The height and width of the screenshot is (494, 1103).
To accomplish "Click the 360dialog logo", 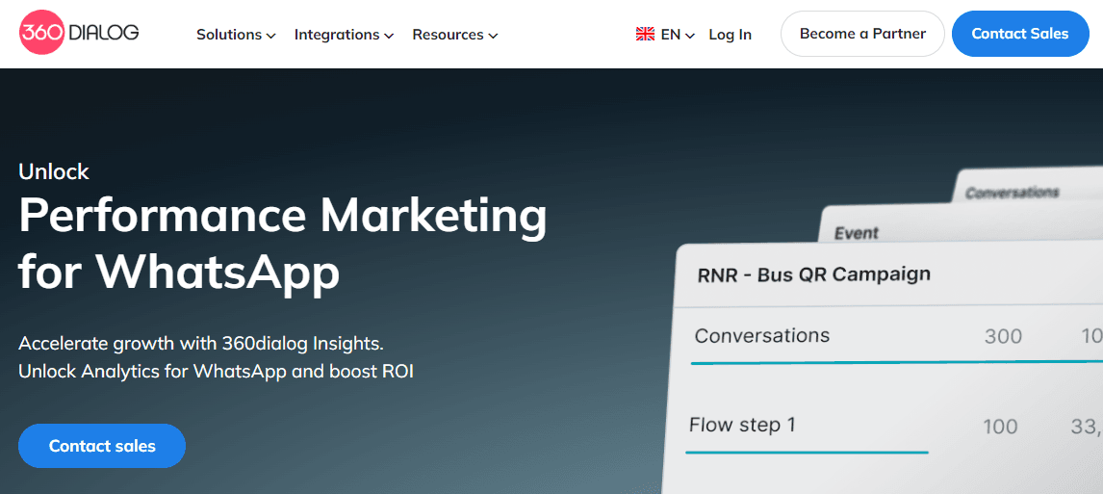I will [79, 34].
